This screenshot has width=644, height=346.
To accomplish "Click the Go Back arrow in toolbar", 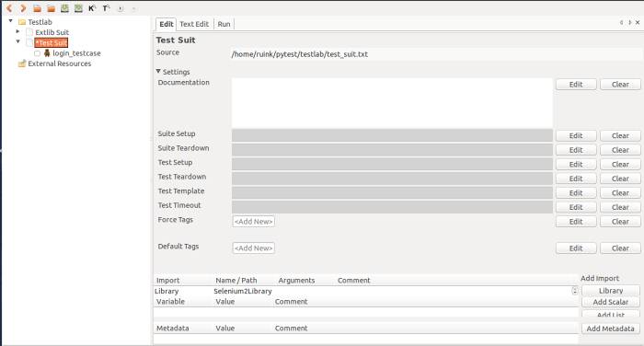I will 9,8.
